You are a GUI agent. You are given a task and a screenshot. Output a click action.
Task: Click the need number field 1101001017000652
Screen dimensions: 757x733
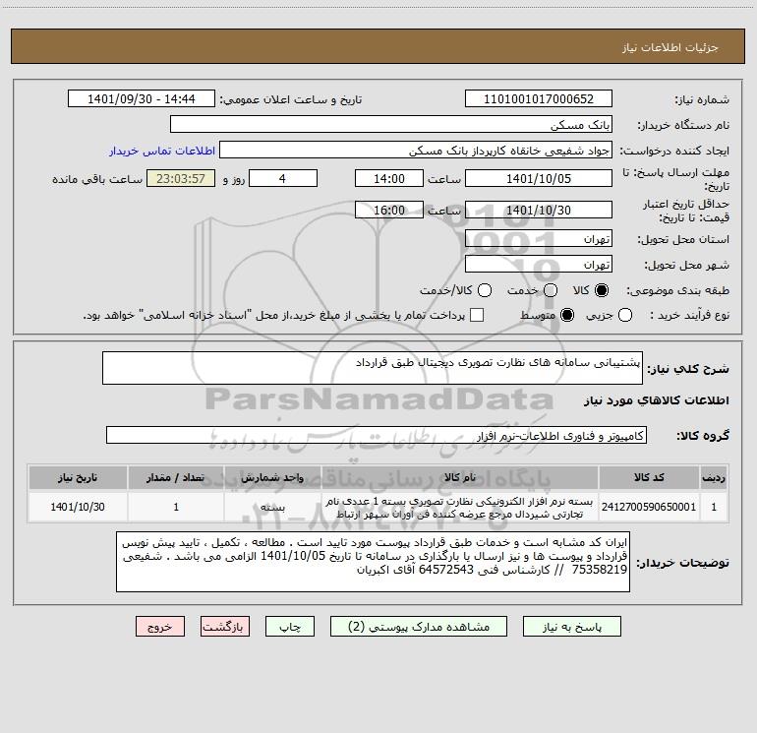539,99
